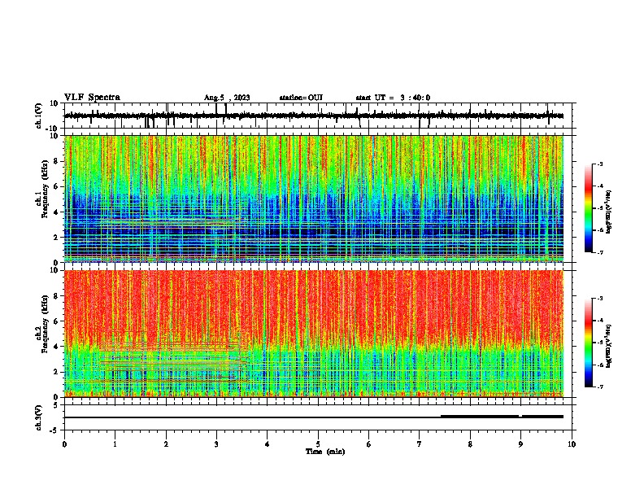This screenshot has height=498, width=644.
Task: Click the "ch.3(V)" axis label
Action: 39,417
